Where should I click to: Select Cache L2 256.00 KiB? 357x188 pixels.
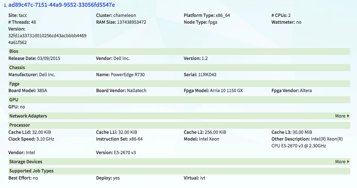(215, 132)
